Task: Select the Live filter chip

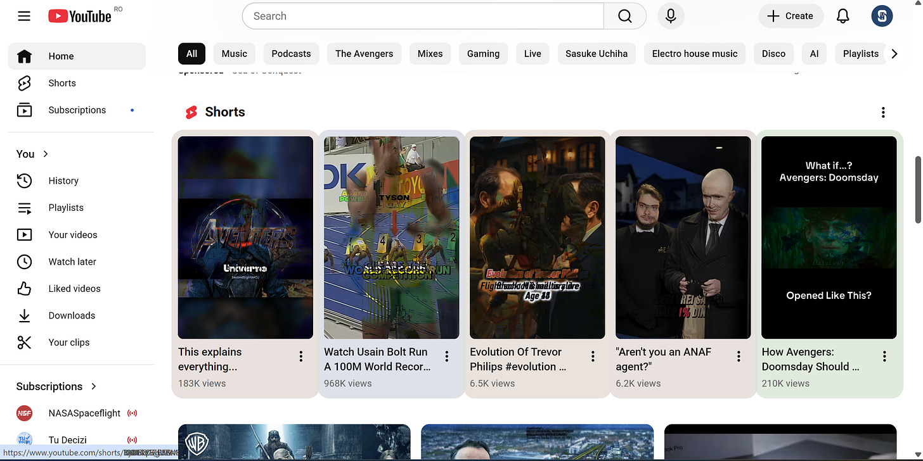Action: [532, 54]
